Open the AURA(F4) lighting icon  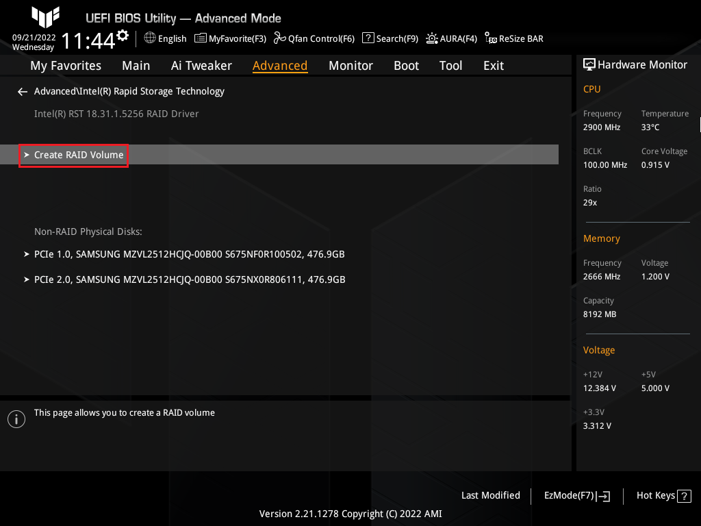click(431, 38)
